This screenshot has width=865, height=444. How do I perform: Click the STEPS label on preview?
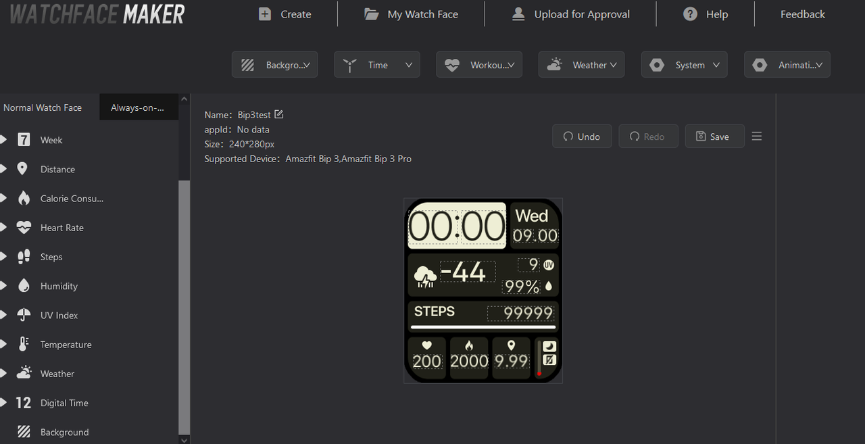pyautogui.click(x=435, y=312)
